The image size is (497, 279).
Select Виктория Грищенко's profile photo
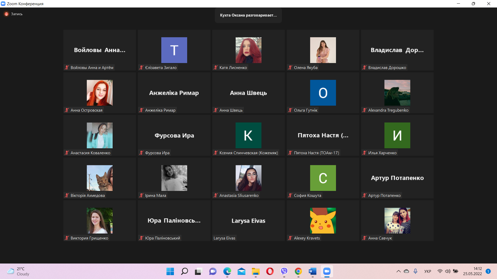(x=99, y=221)
